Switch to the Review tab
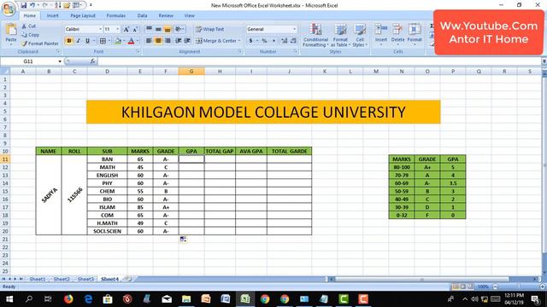Screen dimensions: 547x307 click(x=166, y=15)
